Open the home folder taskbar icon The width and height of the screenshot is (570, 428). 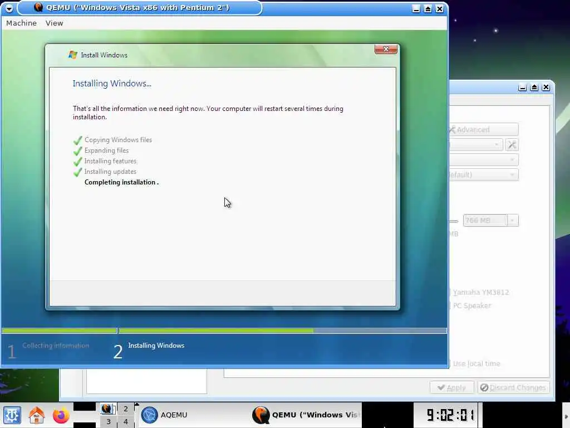click(36, 415)
